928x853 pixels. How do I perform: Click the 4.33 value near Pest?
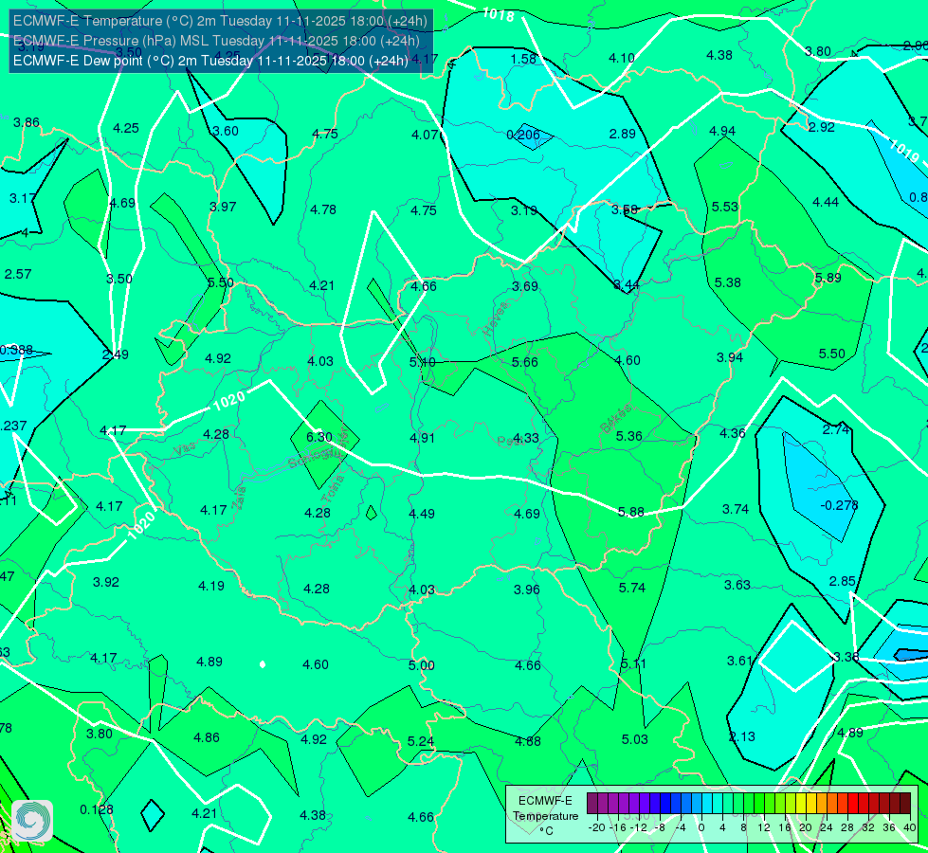[526, 438]
